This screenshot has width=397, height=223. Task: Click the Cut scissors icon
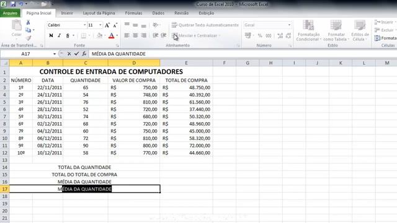pyautogui.click(x=28, y=22)
